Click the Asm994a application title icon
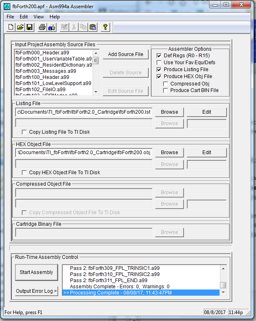 pos(7,7)
